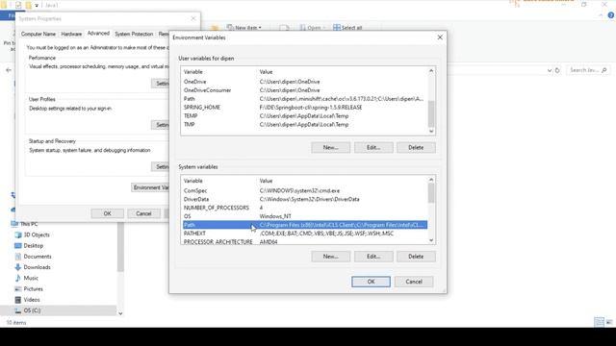Select the TEMP user variable
The image size is (616, 346).
point(304,116)
